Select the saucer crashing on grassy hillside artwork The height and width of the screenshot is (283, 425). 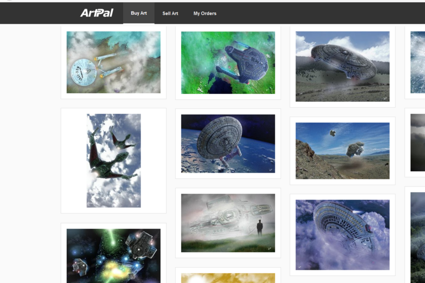[342, 66]
